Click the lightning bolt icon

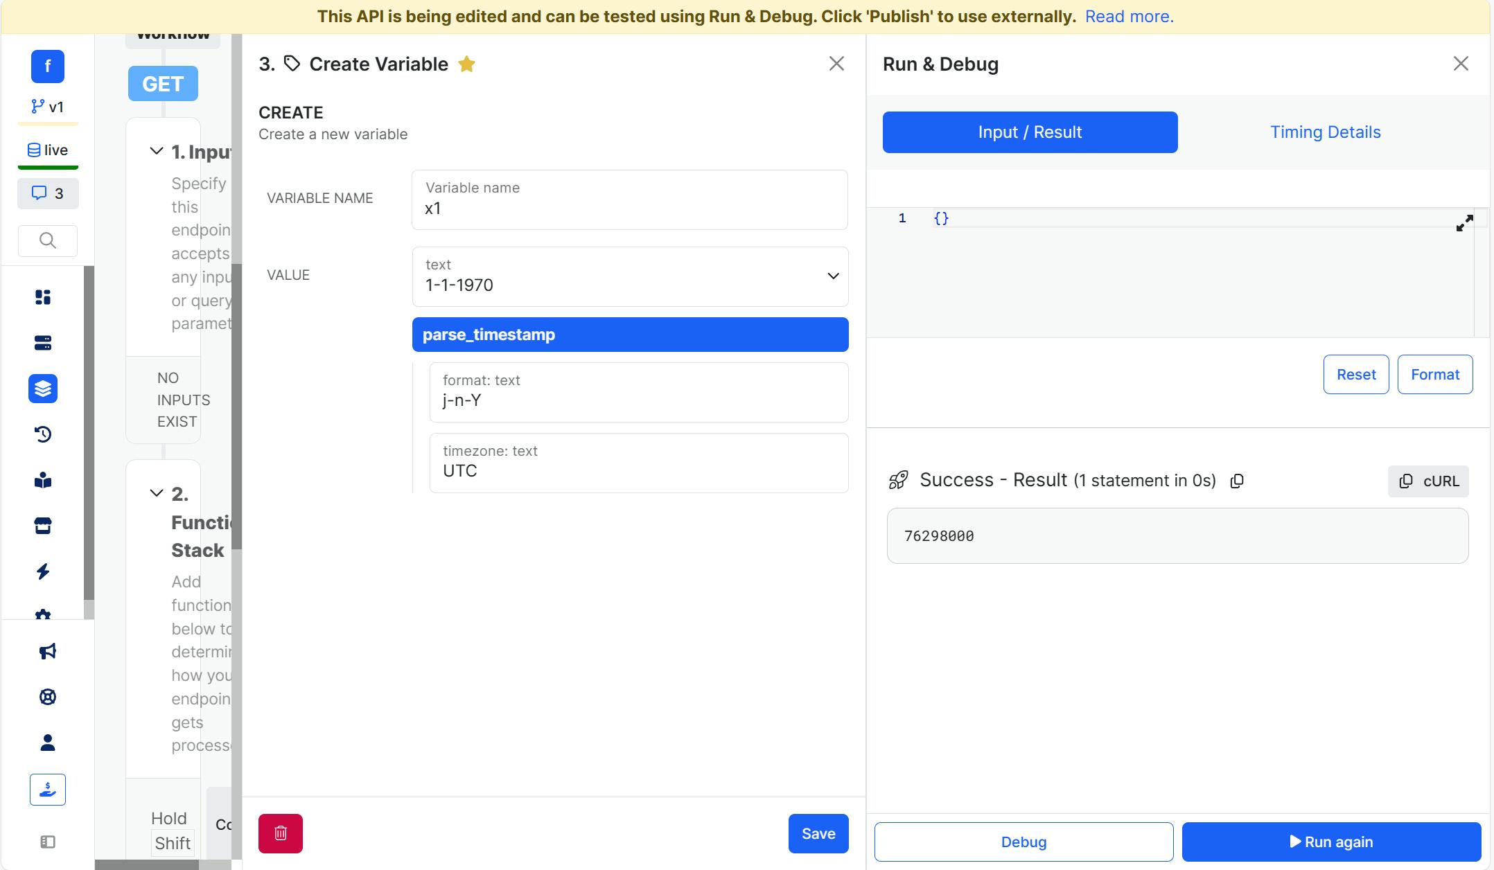[x=43, y=571]
